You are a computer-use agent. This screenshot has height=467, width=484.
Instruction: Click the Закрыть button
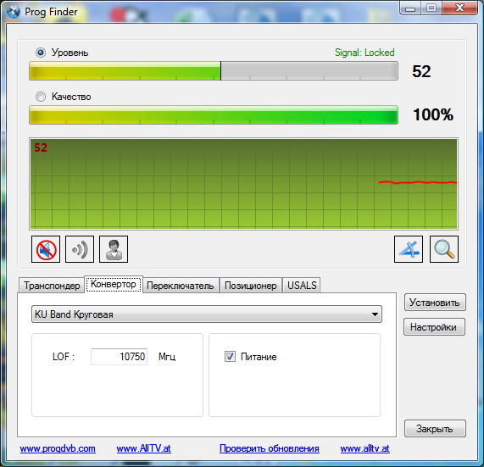(435, 428)
